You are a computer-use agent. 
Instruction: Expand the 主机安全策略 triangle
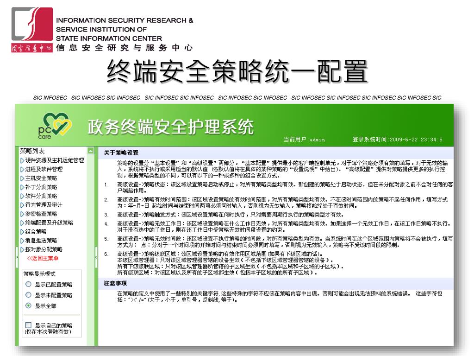click(x=22, y=178)
